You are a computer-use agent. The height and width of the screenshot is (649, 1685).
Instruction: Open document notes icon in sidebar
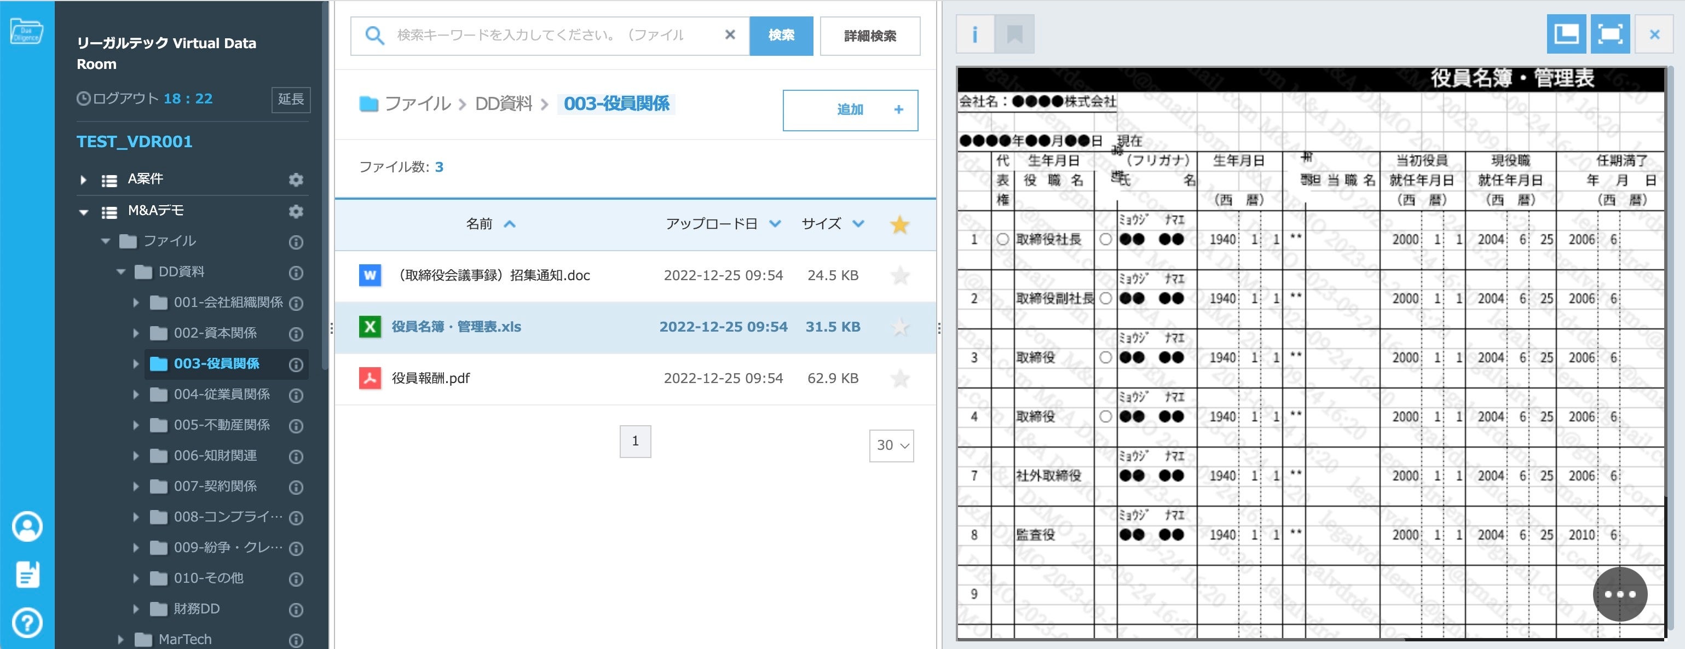27,575
